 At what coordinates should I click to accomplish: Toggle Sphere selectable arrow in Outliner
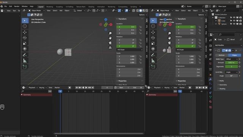click(231, 24)
